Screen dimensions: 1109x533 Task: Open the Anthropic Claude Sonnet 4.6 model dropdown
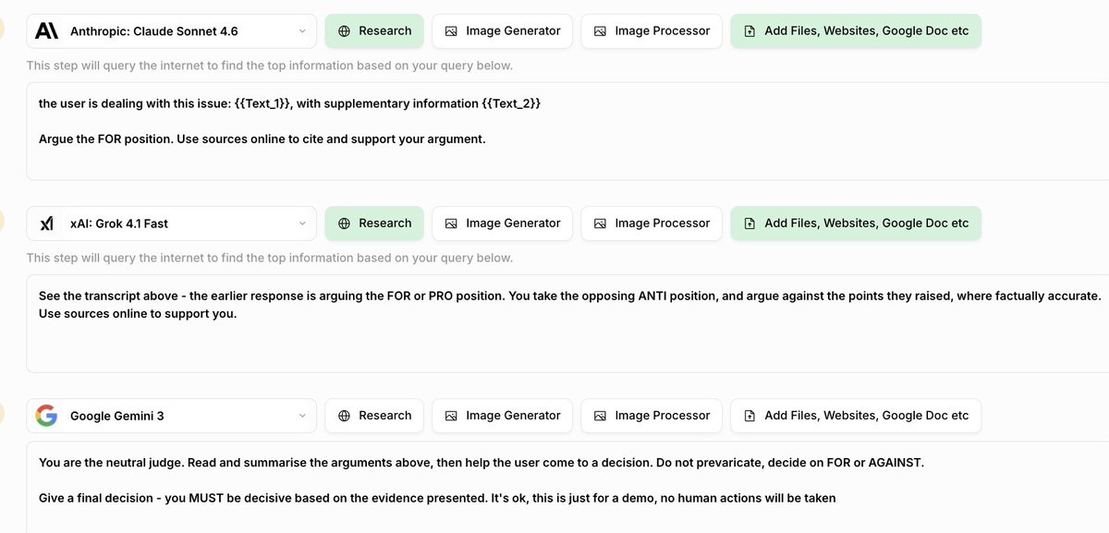coord(171,31)
